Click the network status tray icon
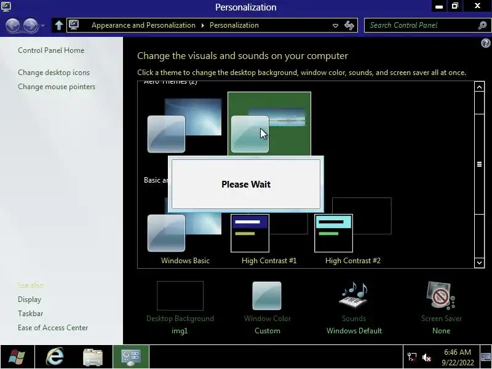 [412, 357]
